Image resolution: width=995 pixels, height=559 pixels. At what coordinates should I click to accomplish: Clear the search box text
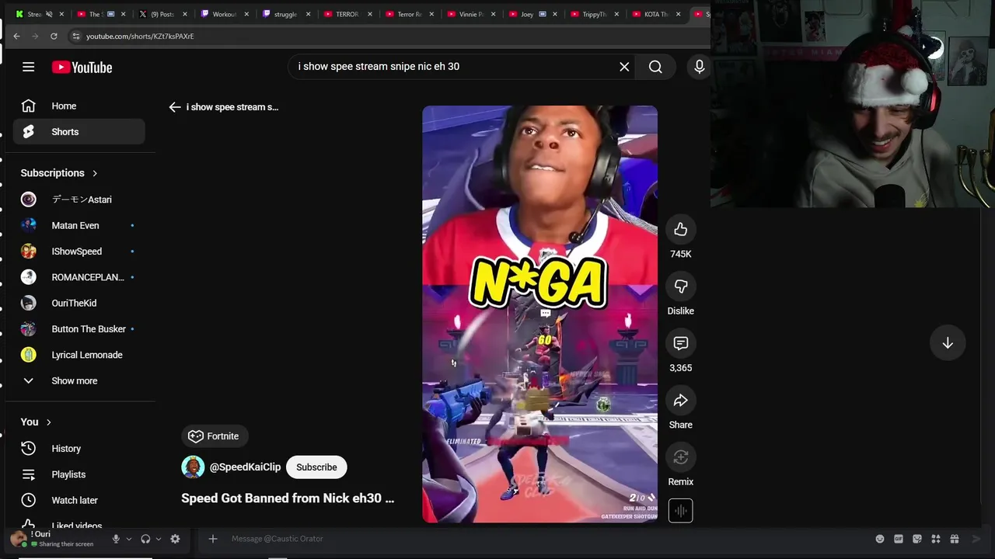[624, 67]
